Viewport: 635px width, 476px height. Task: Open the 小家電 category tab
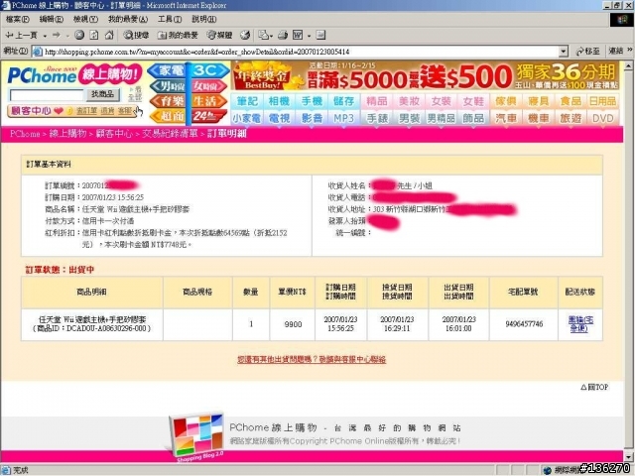coord(247,118)
